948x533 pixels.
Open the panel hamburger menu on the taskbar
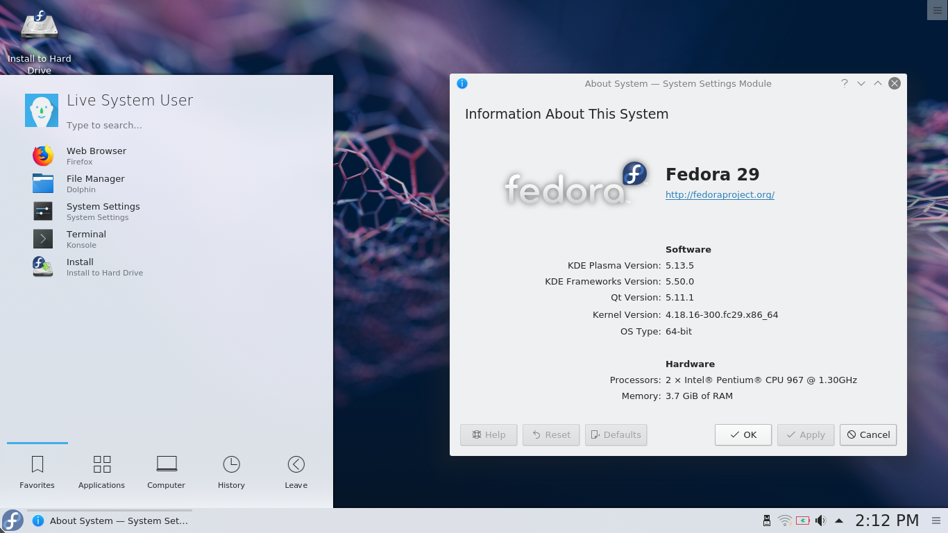(x=936, y=521)
